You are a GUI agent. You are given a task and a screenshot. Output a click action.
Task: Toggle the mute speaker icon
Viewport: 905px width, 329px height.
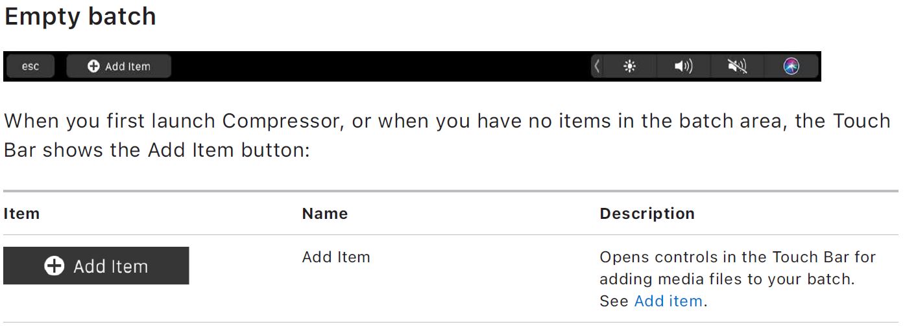click(737, 66)
